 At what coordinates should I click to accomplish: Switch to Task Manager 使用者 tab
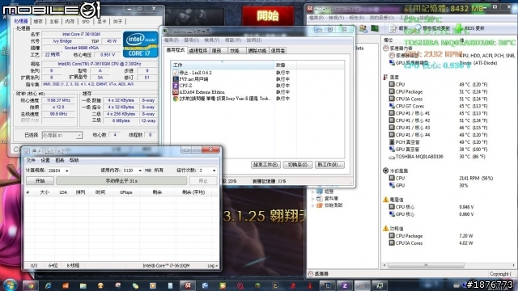click(278, 51)
